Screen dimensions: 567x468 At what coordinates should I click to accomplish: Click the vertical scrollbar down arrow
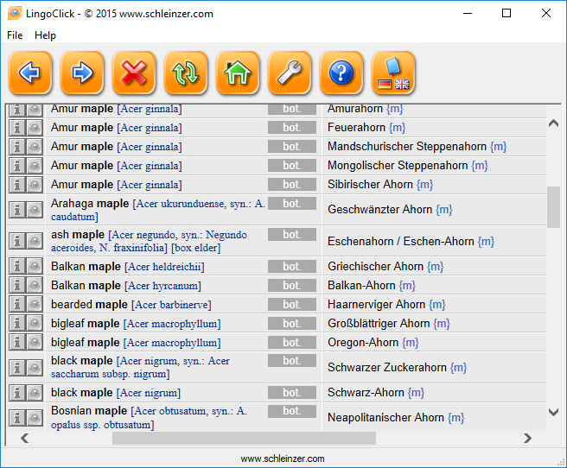(554, 412)
